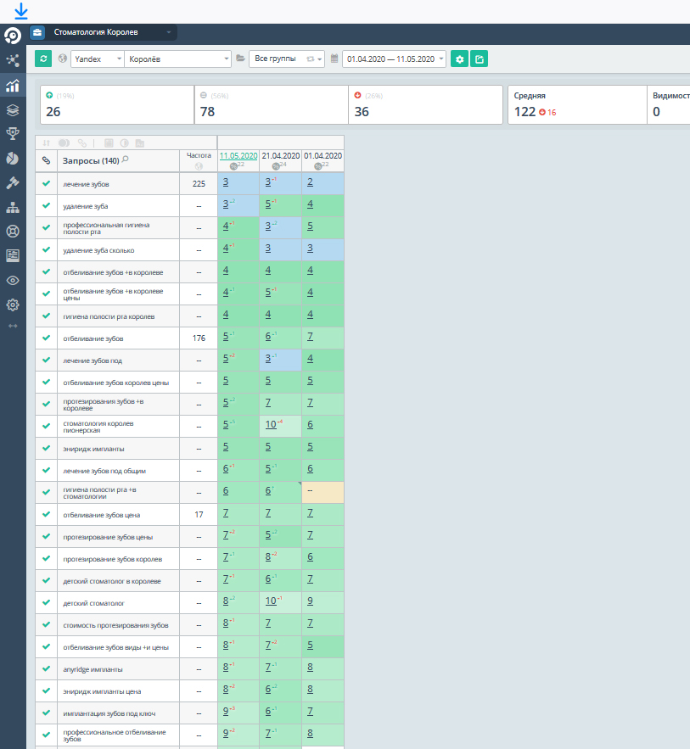
Task: Open the sitemap structure sidebar icon
Action: point(13,207)
